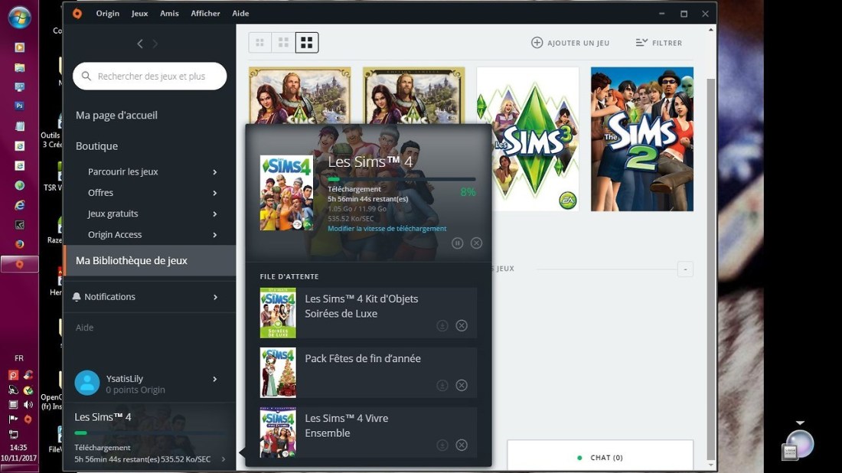842x473 pixels.
Task: Open the Jeux menu
Action: 139,13
